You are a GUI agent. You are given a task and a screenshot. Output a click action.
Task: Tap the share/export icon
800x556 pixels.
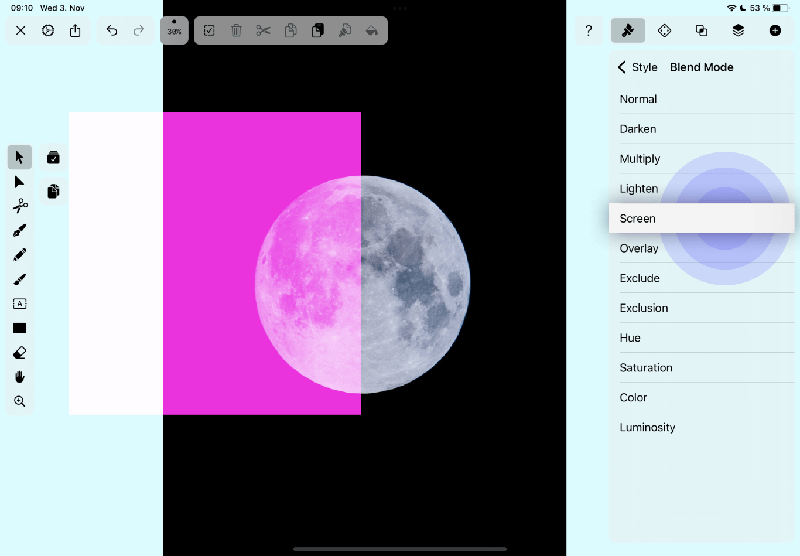(76, 30)
